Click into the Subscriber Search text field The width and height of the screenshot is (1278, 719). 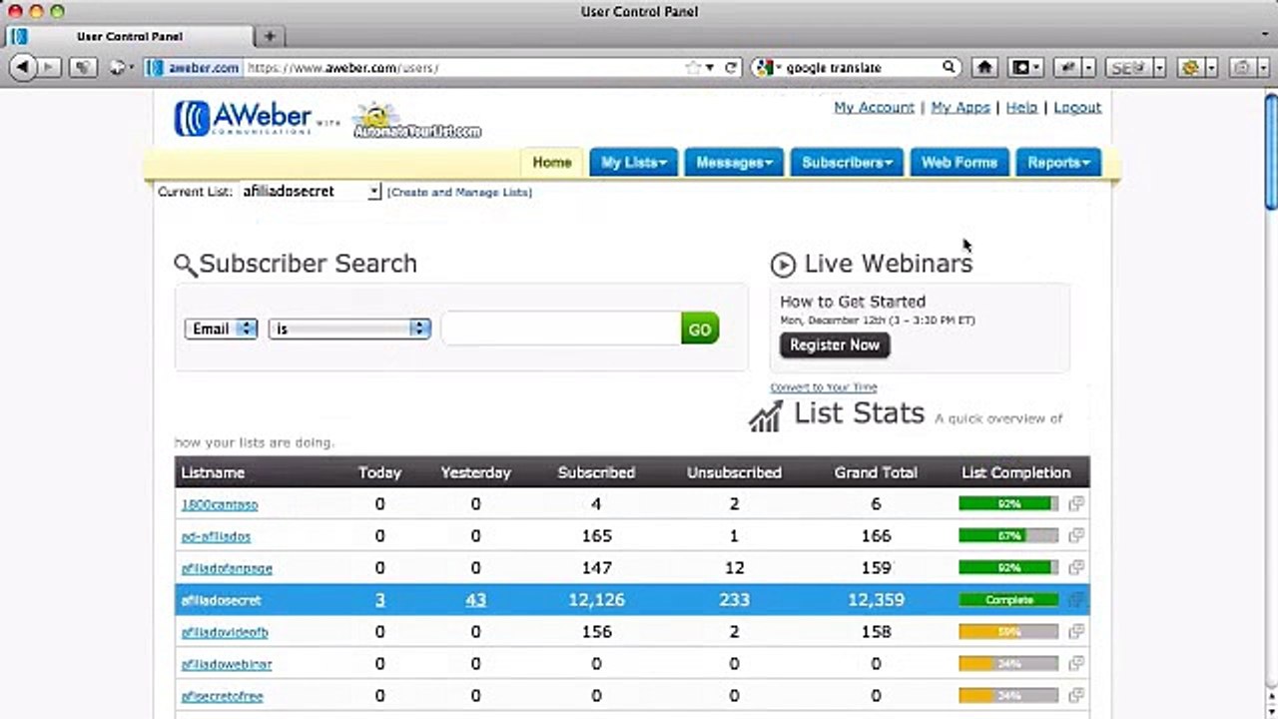point(561,329)
